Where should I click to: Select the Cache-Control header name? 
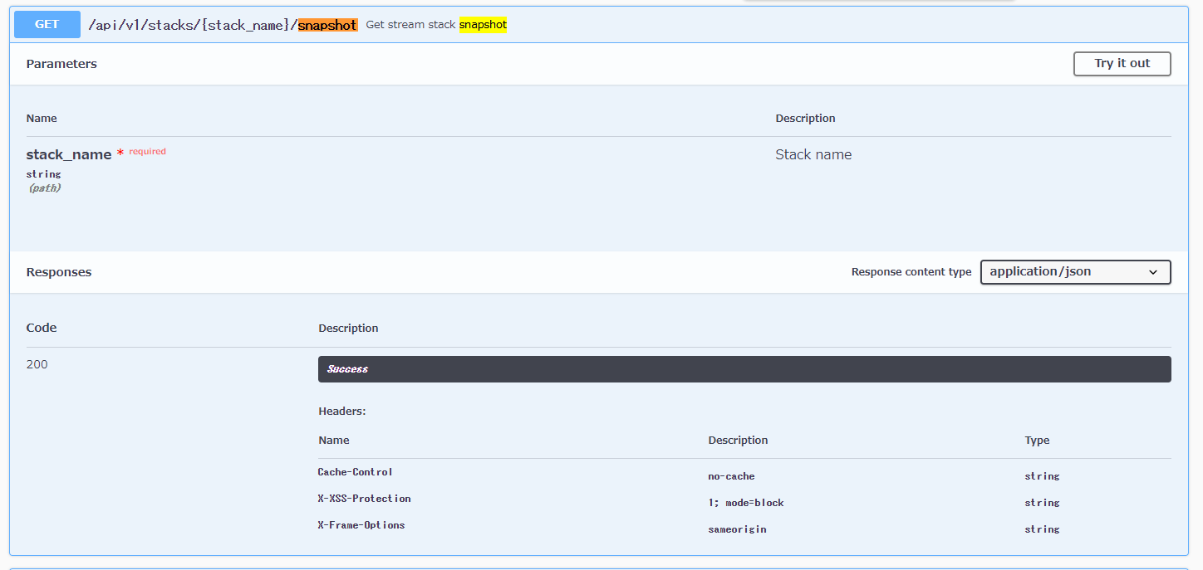[355, 472]
